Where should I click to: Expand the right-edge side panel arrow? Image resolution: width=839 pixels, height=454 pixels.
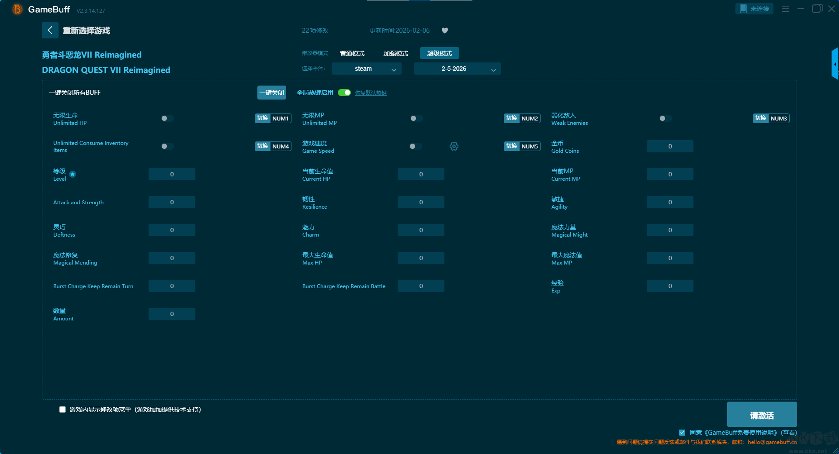(835, 64)
